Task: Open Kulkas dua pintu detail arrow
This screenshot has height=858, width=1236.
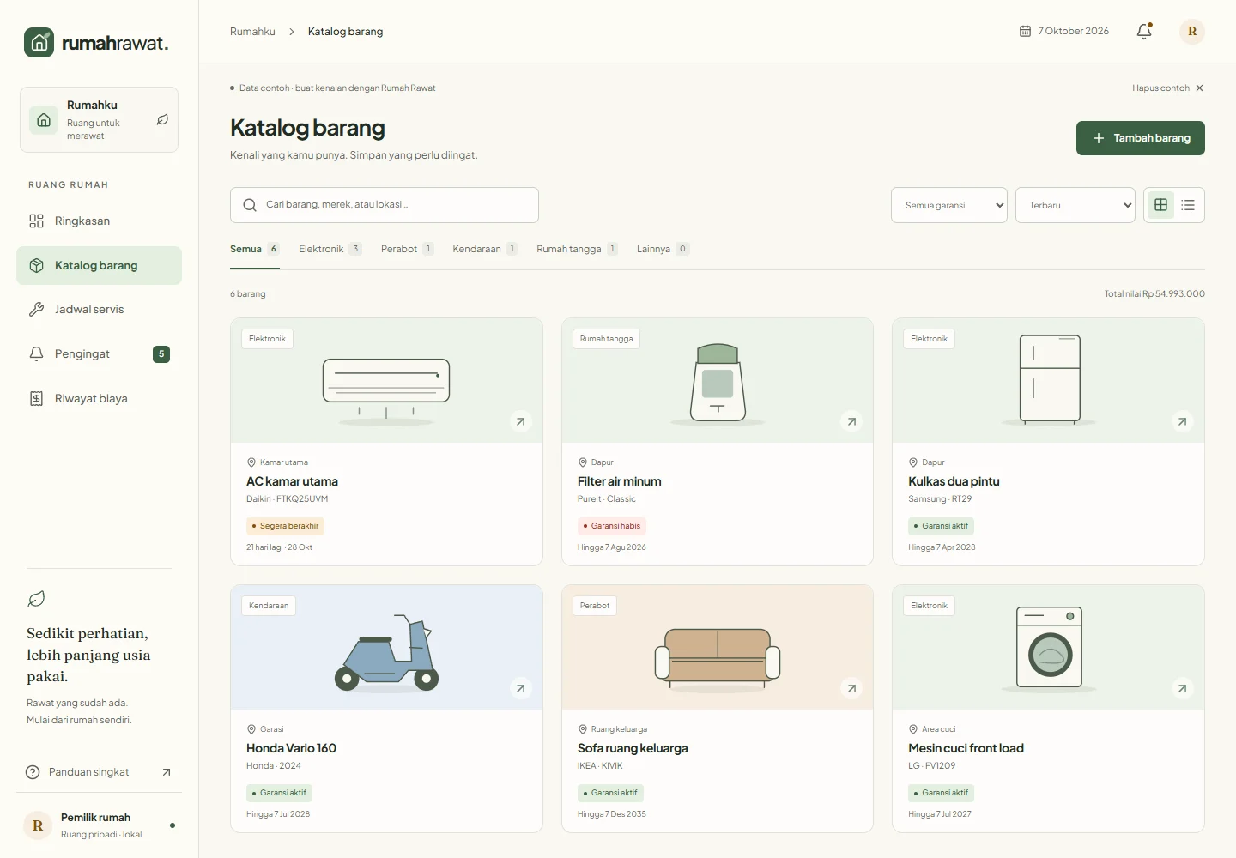Action: click(x=1183, y=421)
